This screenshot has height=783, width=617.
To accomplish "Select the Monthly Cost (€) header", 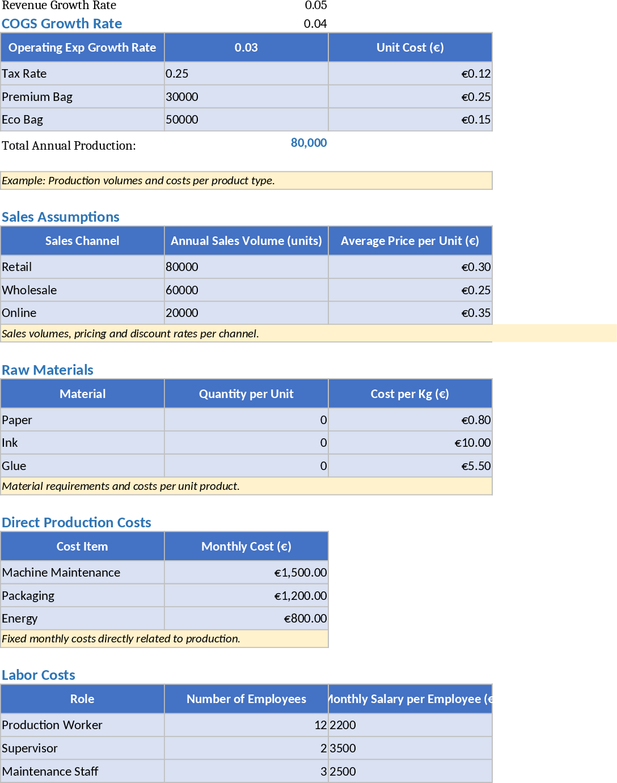I will (x=246, y=547).
